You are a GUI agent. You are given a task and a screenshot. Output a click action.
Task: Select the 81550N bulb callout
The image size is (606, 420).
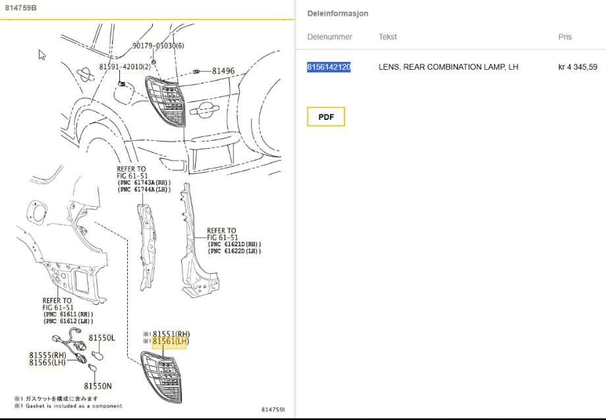(97, 386)
